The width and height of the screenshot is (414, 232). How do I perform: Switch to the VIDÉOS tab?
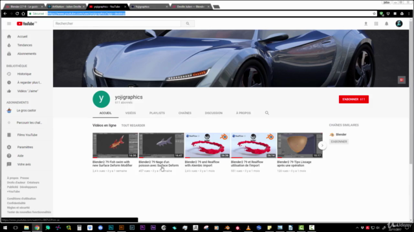[131, 113]
